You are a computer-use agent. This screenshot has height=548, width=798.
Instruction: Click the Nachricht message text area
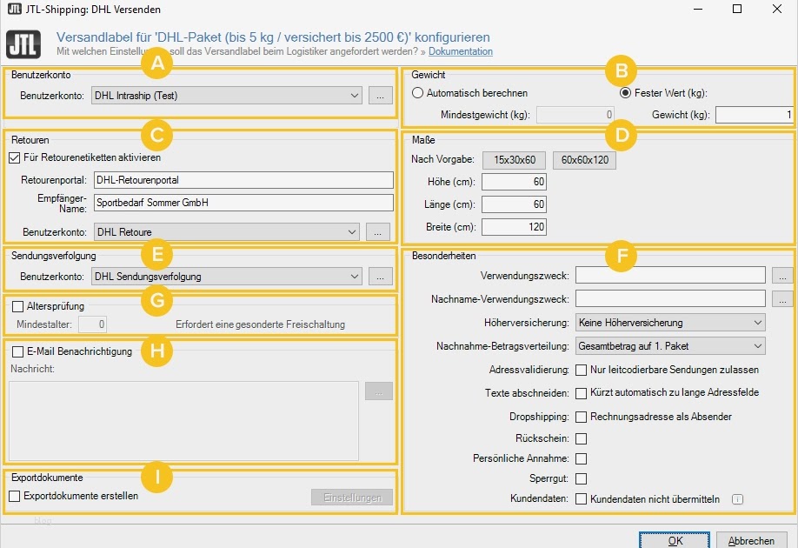(183, 421)
